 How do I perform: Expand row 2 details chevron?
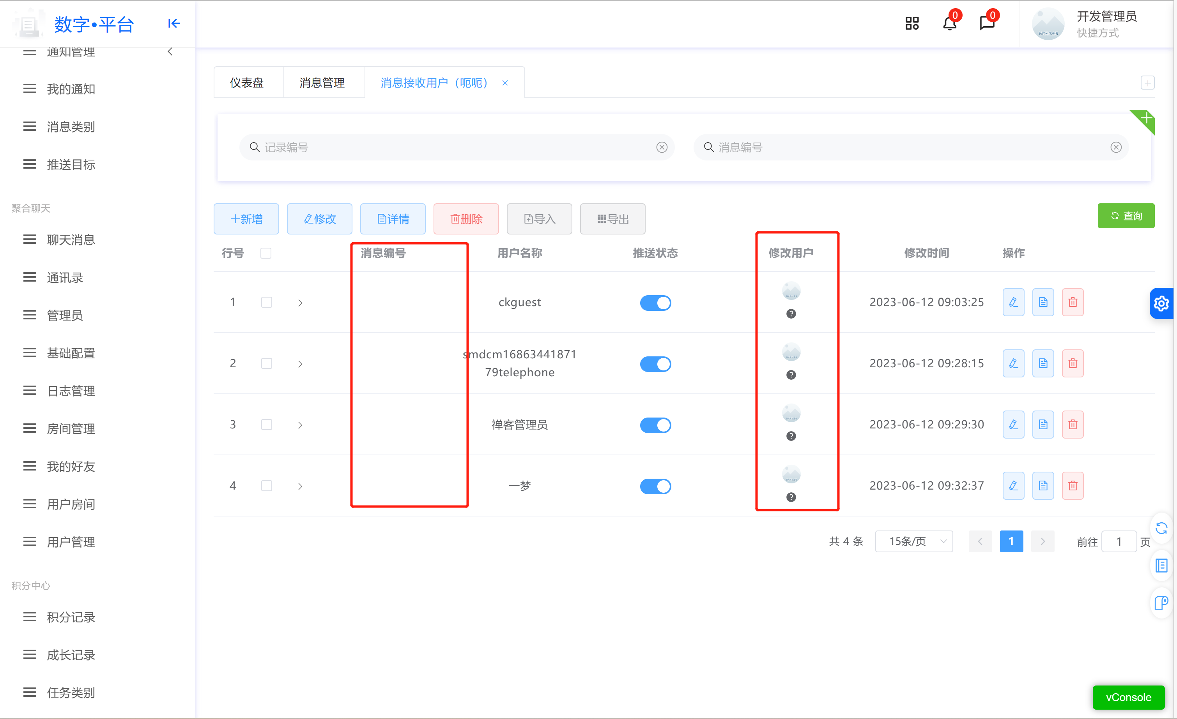click(300, 363)
